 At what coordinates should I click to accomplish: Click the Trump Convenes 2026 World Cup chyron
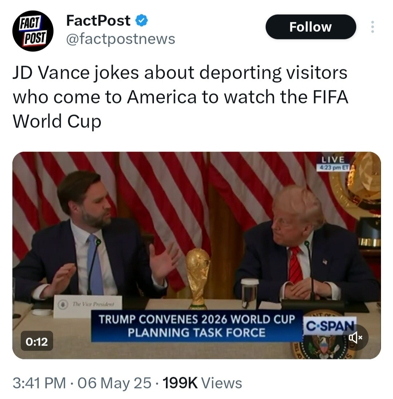click(x=197, y=326)
